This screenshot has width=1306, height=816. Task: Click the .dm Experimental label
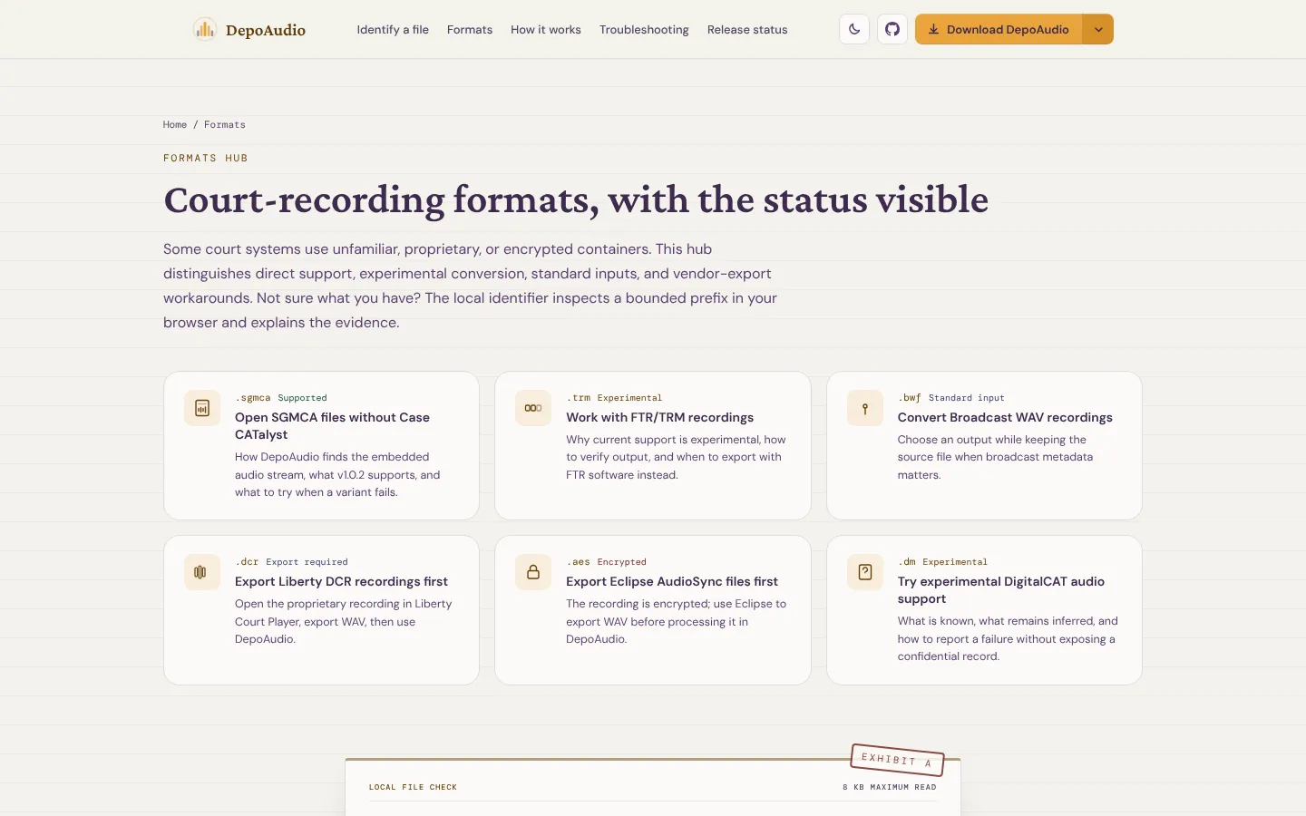pos(942,562)
